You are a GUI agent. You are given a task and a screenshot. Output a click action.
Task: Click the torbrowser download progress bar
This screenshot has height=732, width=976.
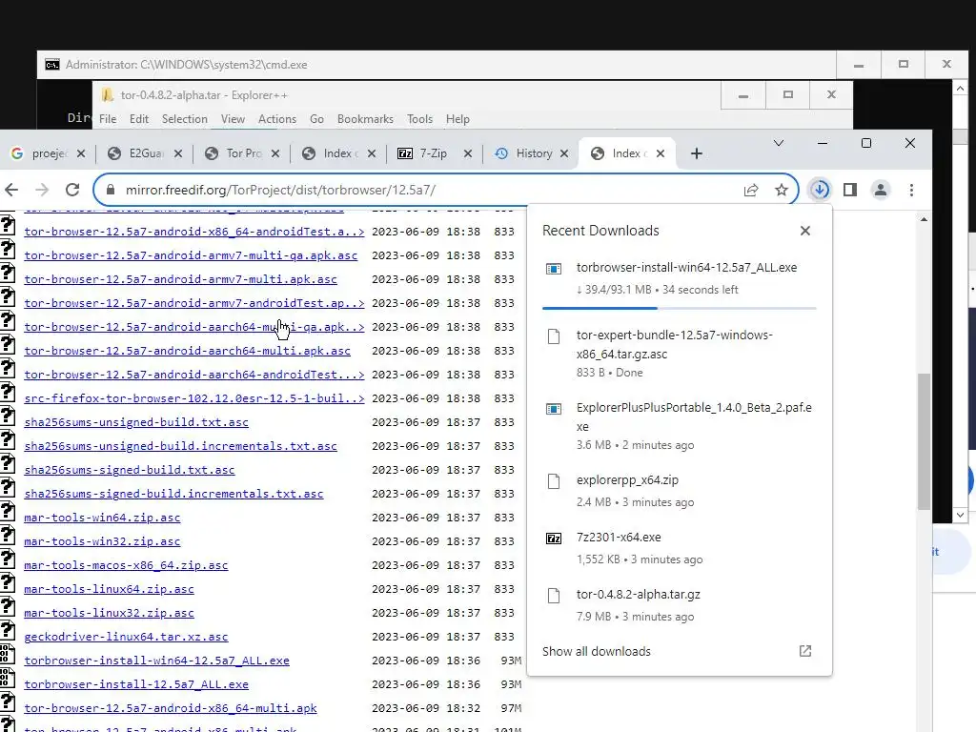click(x=679, y=308)
